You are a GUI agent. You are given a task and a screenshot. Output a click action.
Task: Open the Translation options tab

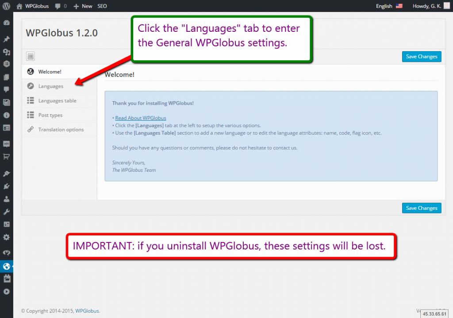(x=61, y=129)
